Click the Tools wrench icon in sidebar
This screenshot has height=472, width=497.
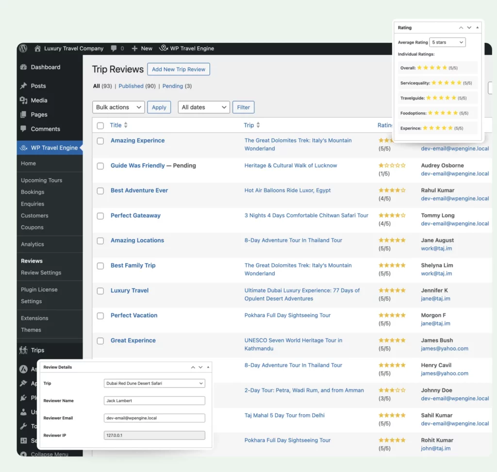tap(23, 426)
